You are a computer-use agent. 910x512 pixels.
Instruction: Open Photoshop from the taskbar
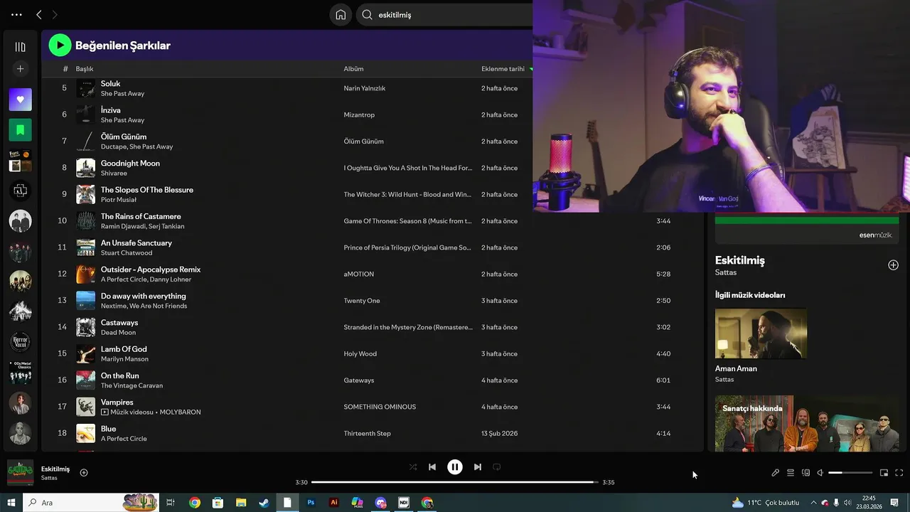point(311,503)
